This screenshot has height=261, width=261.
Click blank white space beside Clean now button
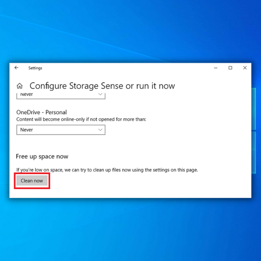tap(133, 183)
